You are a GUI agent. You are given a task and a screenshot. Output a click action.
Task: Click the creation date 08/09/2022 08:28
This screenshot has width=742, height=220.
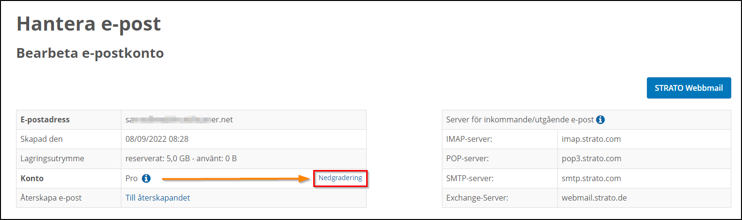(157, 139)
